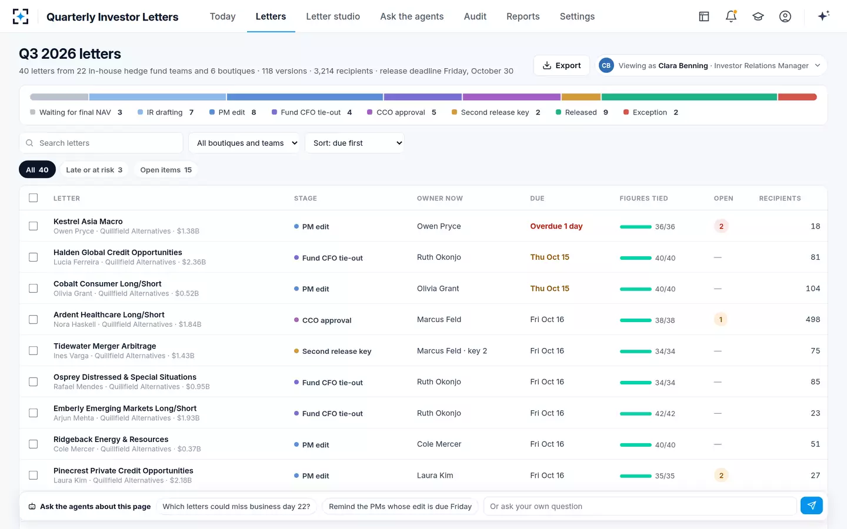Viewport: 847px width, 529px height.
Task: Open the Letter studio tab
Action: tap(333, 16)
